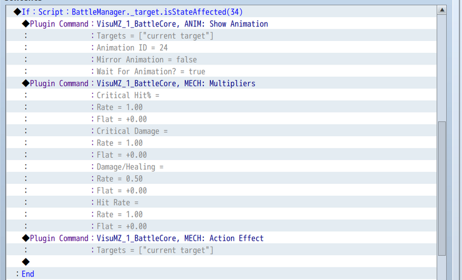Image resolution: width=462 pixels, height=280 pixels.
Task: Click the scroll up arrow of the list
Action: coord(442,10)
